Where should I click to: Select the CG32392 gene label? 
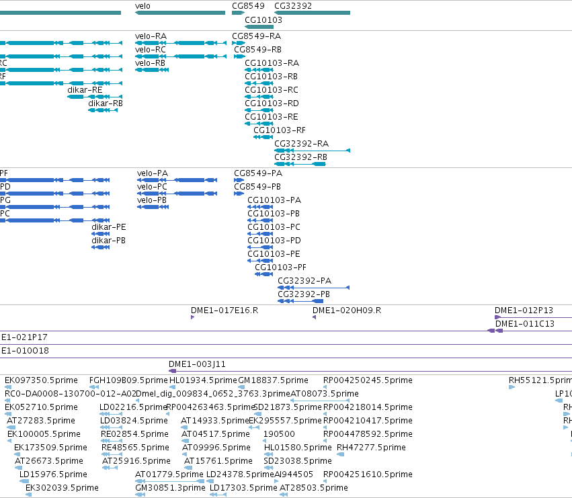[x=293, y=6]
